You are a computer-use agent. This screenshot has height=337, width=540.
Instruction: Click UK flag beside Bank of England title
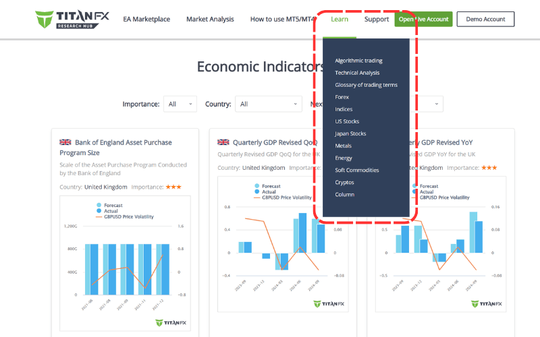coord(65,142)
